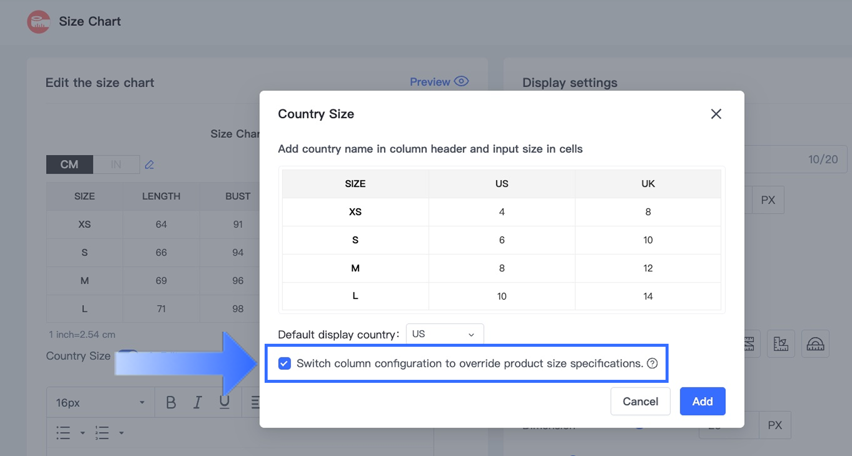Uncheck the switch column configuration checkbox
The width and height of the screenshot is (852, 456).
285,363
